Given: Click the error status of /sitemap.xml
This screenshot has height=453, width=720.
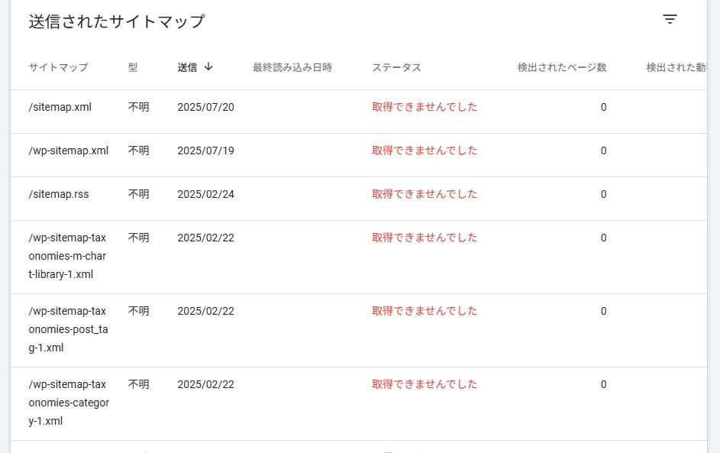Looking at the screenshot, I should pyautogui.click(x=425, y=107).
